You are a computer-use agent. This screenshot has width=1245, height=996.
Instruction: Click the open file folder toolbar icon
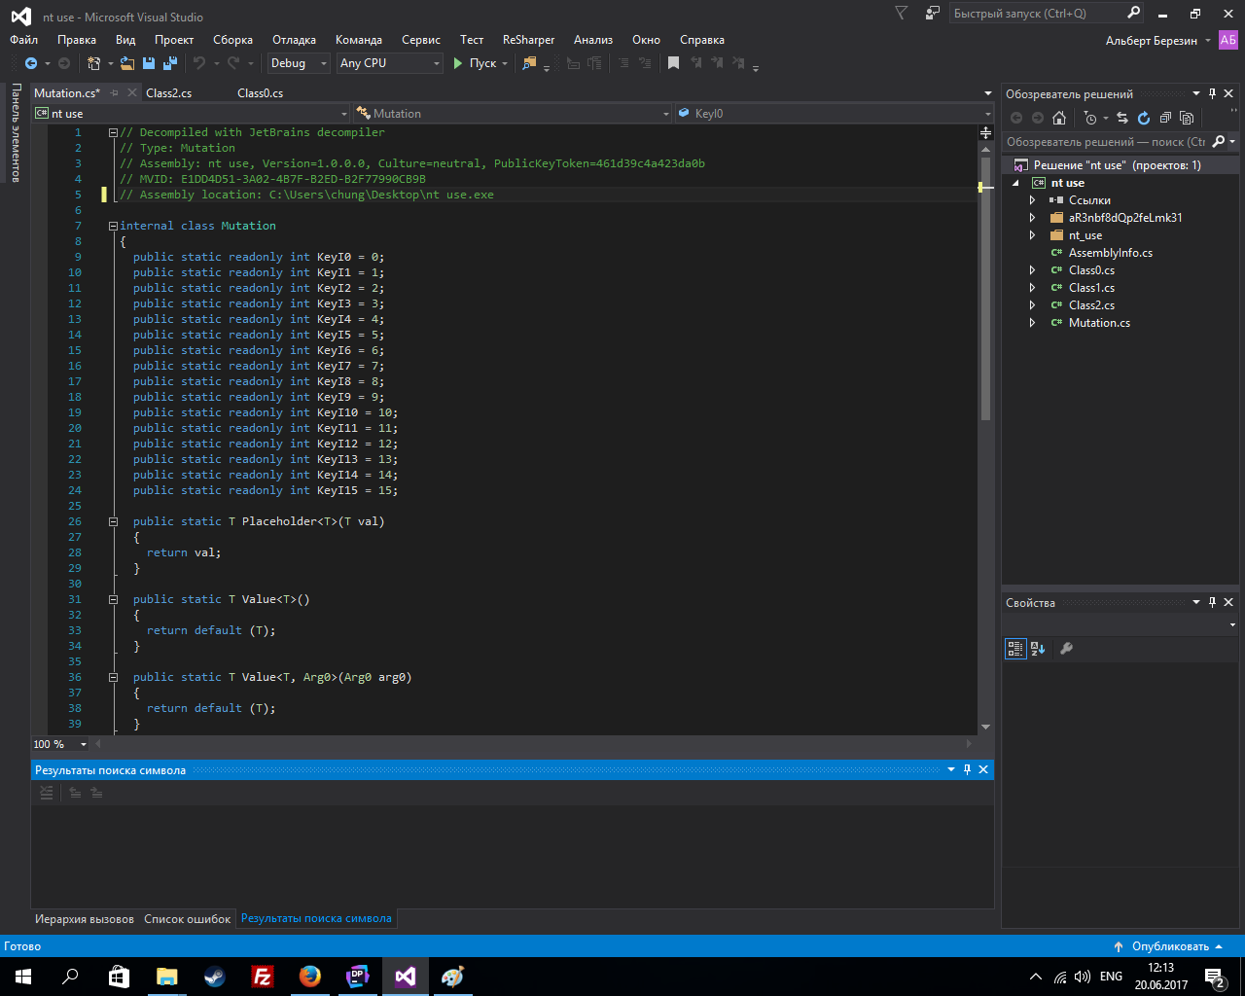(x=128, y=63)
